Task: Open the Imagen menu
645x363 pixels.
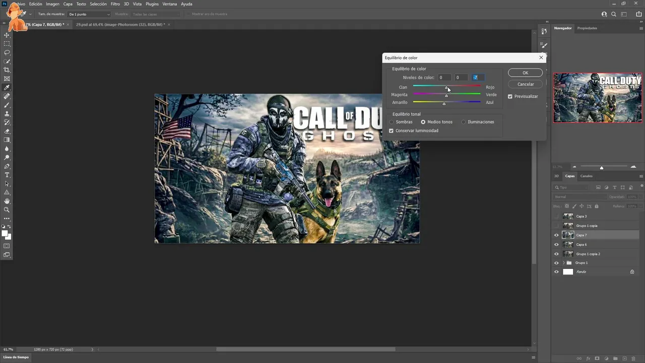Action: coord(52,4)
